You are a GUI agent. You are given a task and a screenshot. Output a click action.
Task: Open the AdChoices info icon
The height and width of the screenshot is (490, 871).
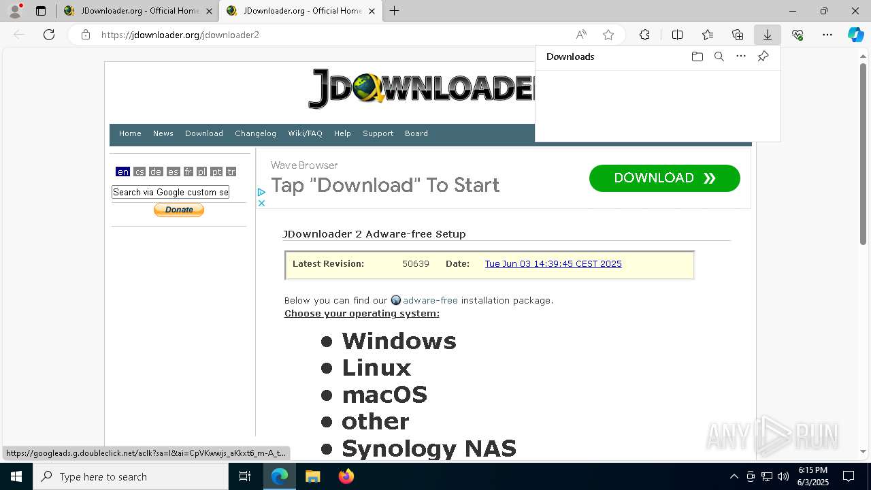[261, 193]
